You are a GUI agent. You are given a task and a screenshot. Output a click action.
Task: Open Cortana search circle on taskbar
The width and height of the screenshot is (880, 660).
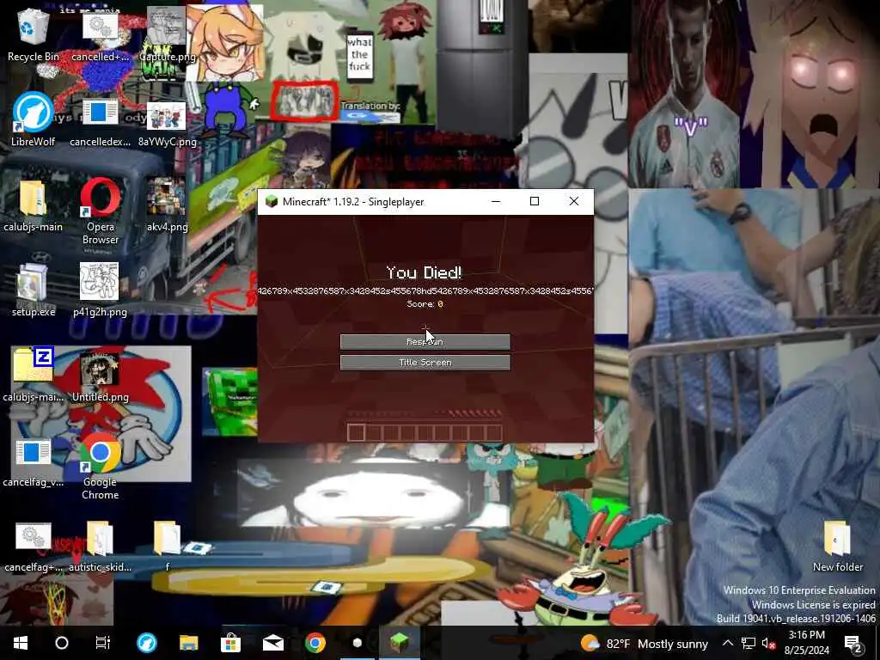[x=62, y=643]
